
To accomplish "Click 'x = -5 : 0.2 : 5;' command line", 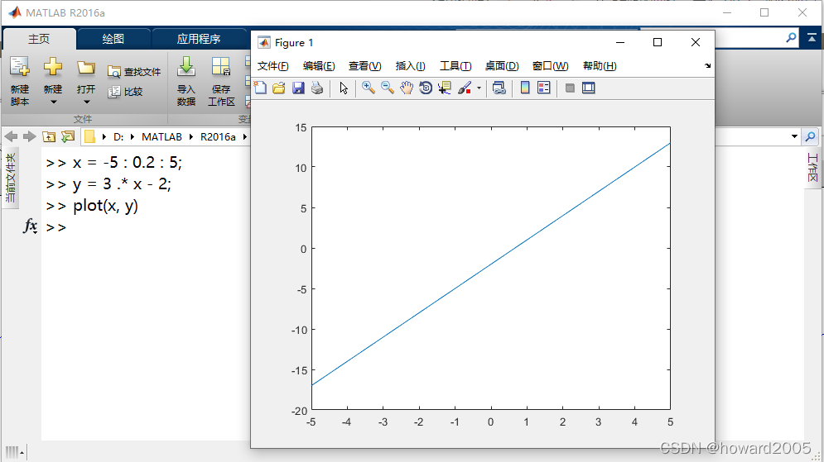I will 128,163.
